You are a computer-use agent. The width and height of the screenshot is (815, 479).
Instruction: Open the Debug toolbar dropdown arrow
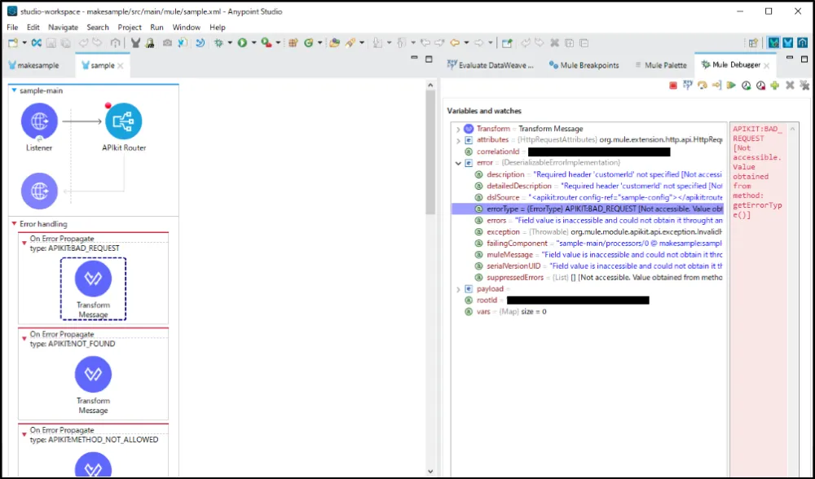(x=230, y=43)
